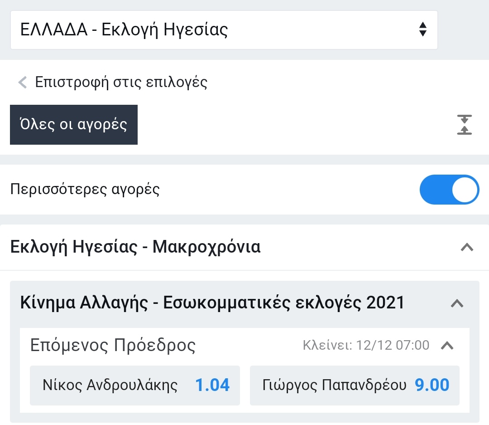The image size is (489, 425).
Task: Click the white knob of the blue toggle
Action: (465, 190)
